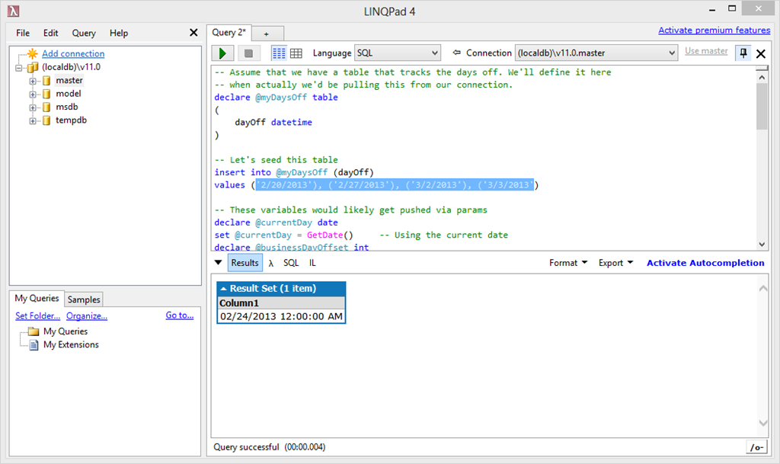Open the Format dropdown menu

pyautogui.click(x=568, y=263)
